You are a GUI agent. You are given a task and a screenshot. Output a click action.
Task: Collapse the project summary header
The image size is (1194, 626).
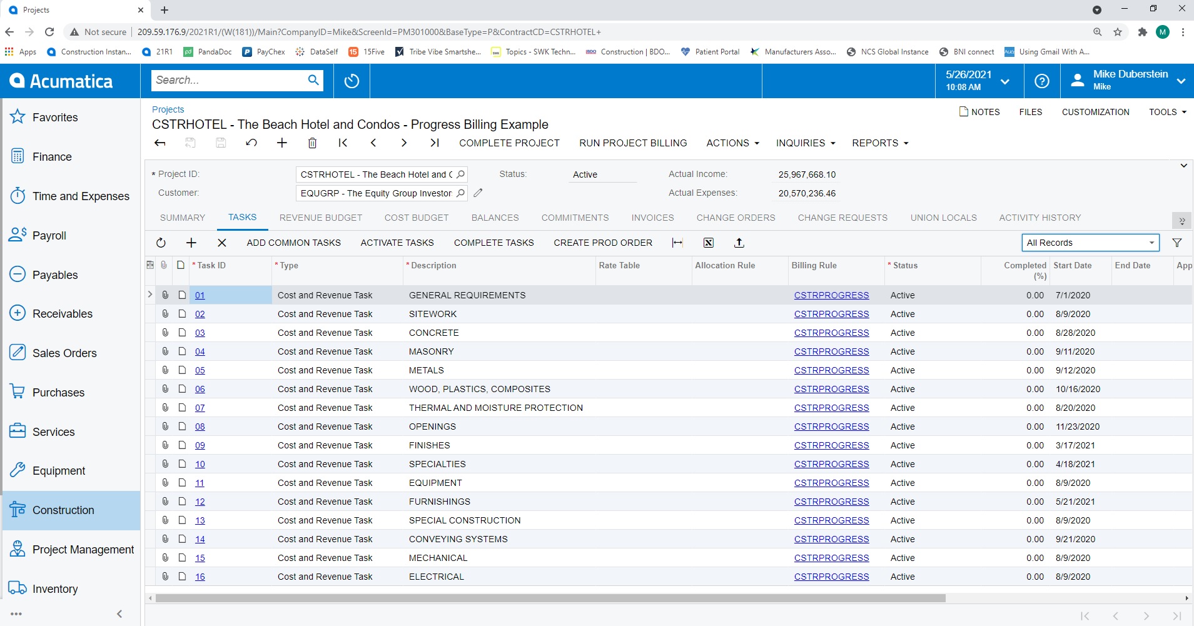(x=1183, y=166)
